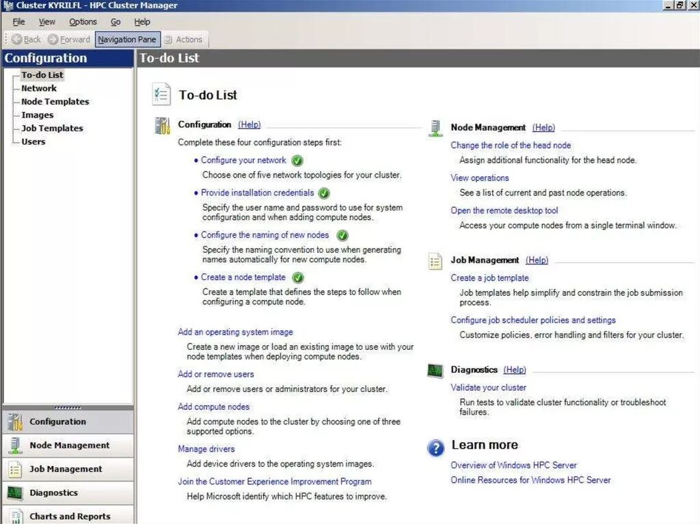This screenshot has height=524, width=700.
Task: Toggle the Navigation Pane button
Action: pos(126,39)
